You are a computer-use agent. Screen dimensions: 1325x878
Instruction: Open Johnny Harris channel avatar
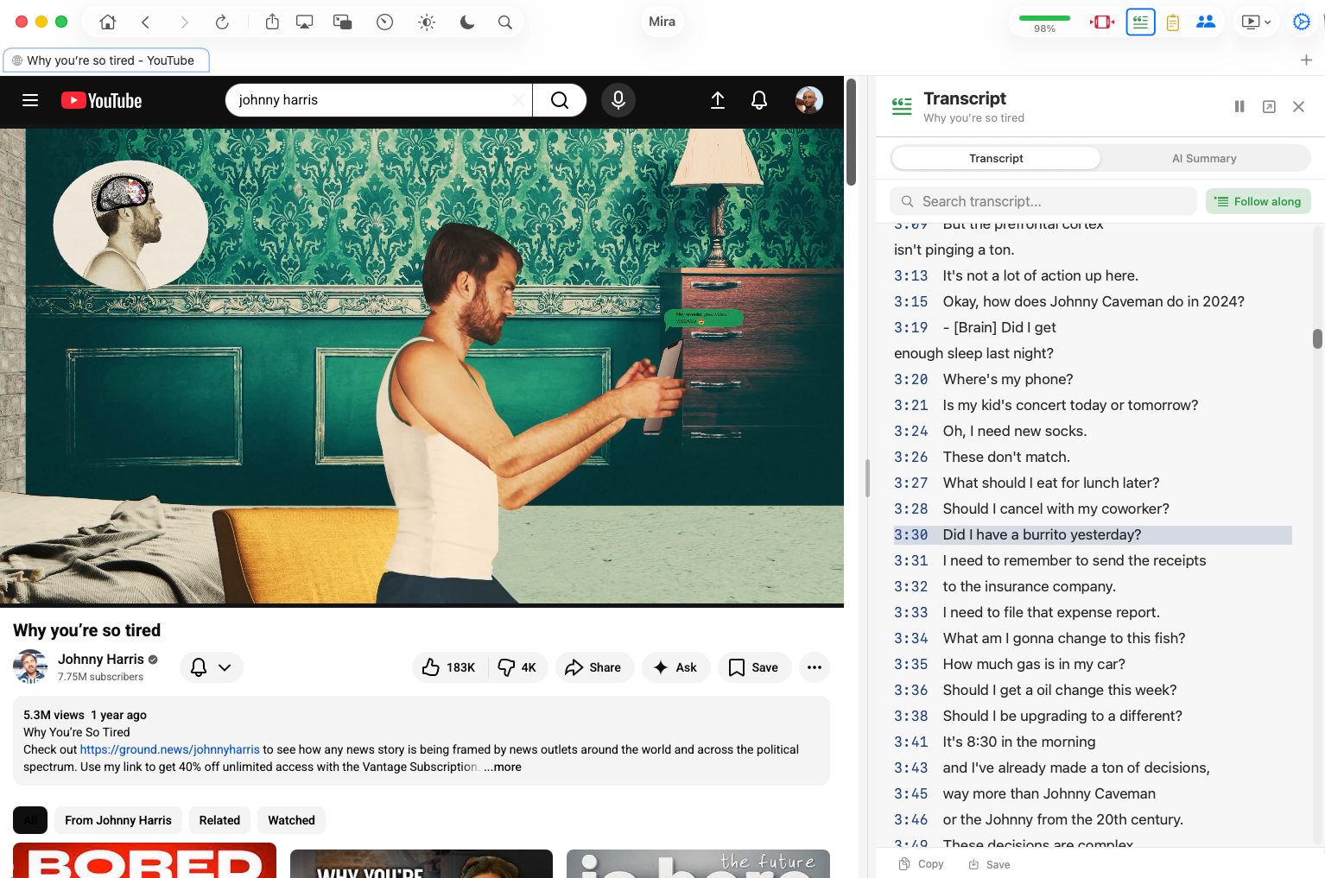tap(30, 666)
